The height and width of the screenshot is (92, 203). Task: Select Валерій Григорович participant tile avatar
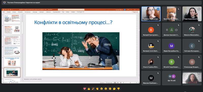click(151, 30)
